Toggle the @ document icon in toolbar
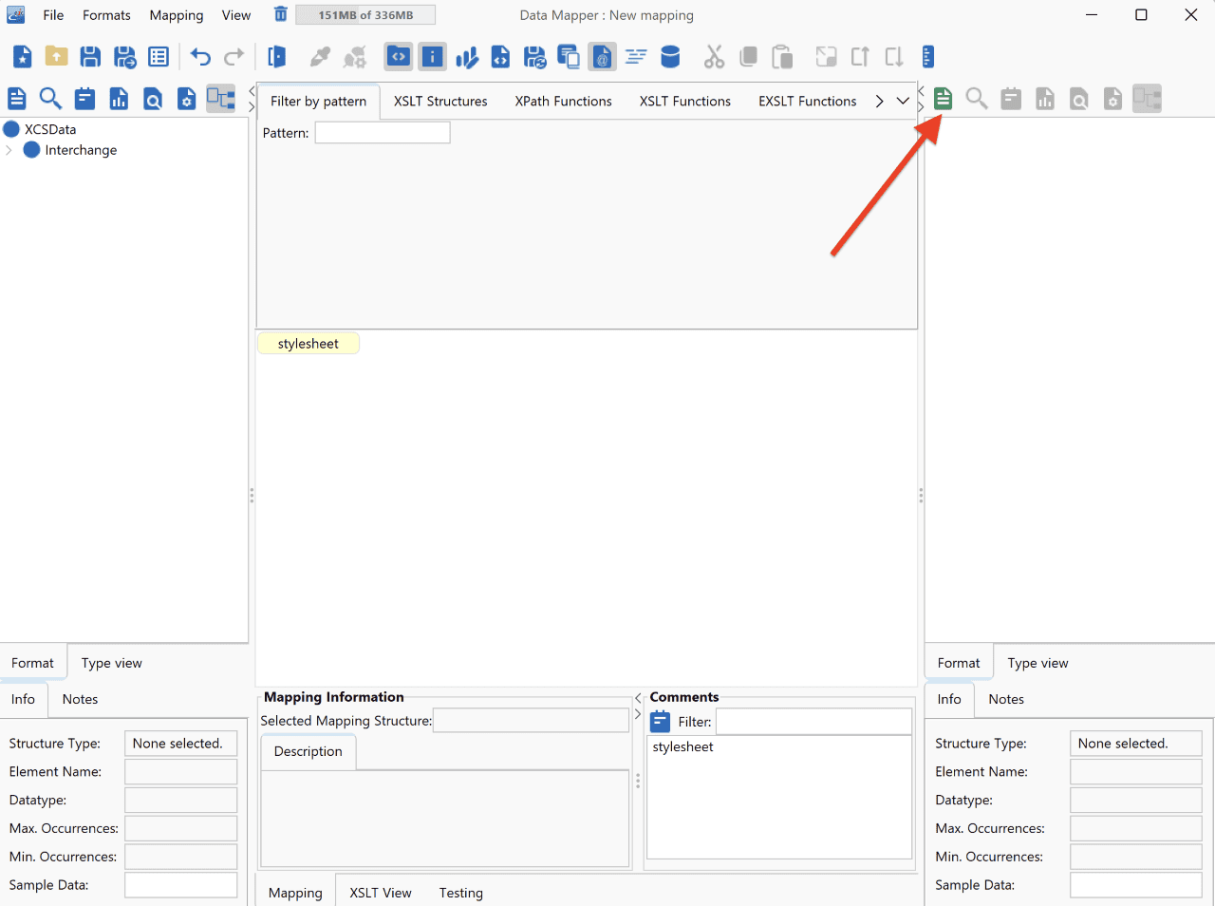This screenshot has width=1215, height=906. click(x=602, y=57)
